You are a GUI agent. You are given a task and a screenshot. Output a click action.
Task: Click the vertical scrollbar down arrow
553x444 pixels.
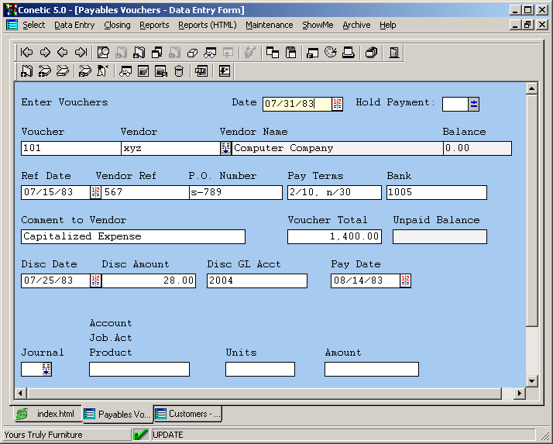tap(531, 380)
